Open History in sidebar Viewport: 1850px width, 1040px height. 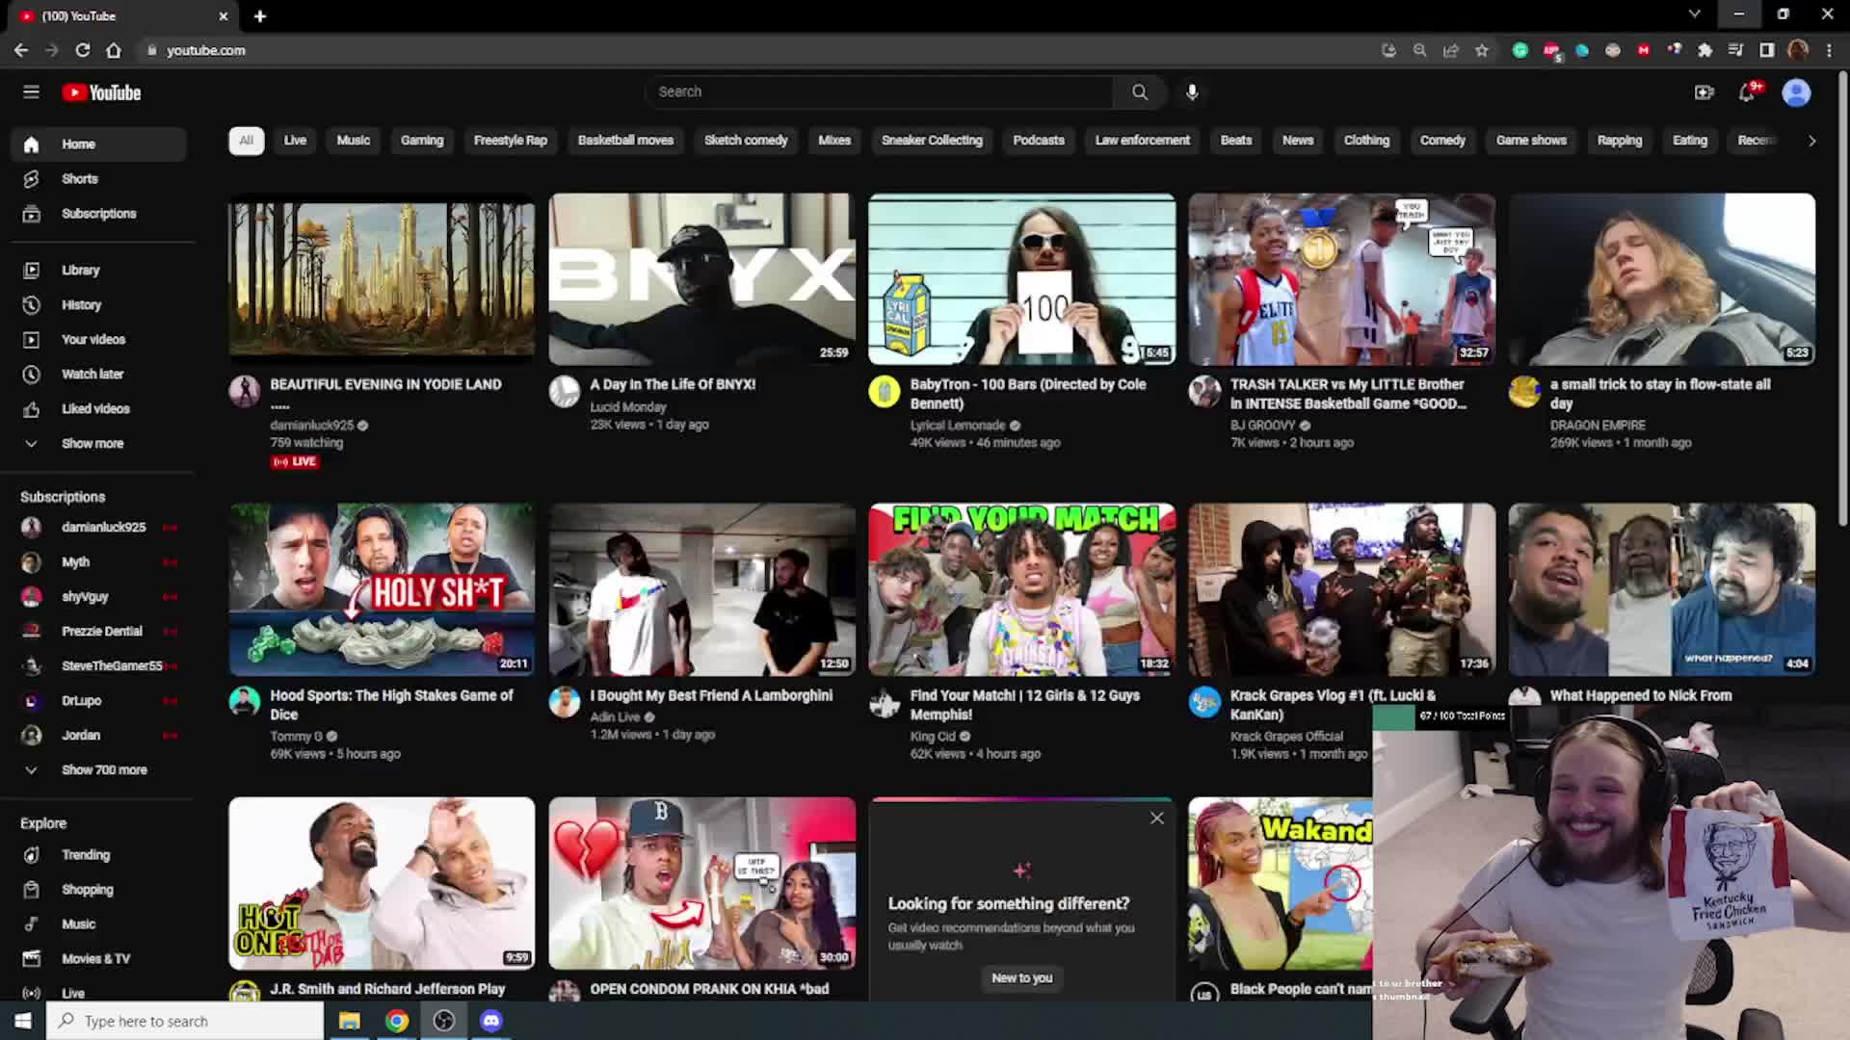[96, 305]
